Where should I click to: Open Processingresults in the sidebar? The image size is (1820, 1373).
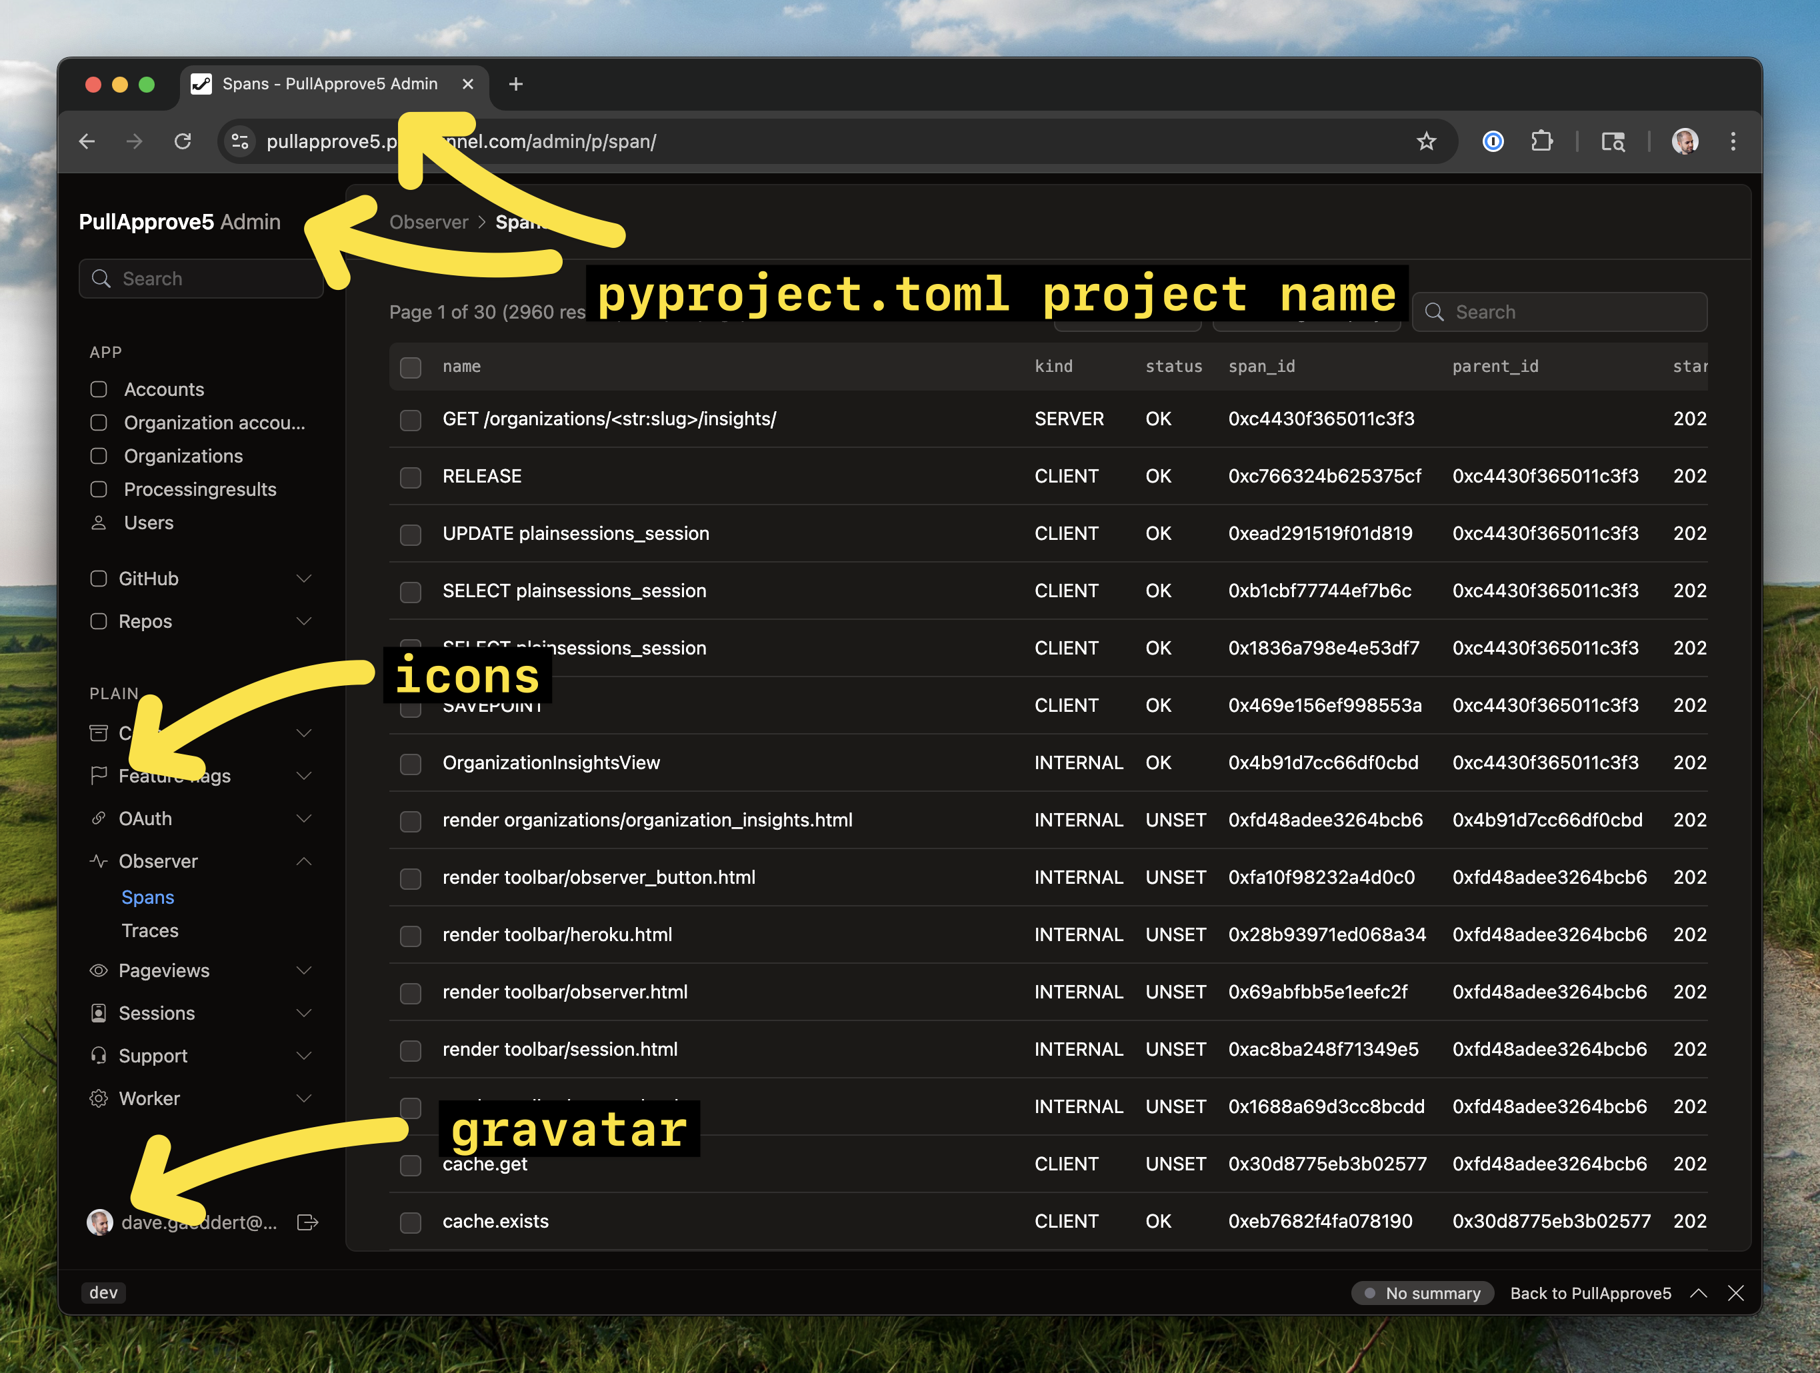pos(200,489)
